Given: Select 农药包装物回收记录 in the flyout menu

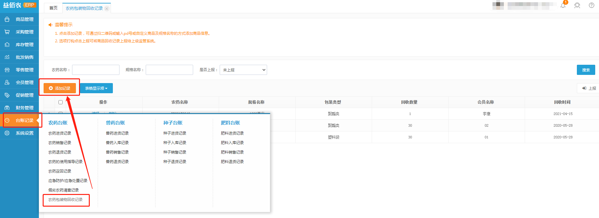Looking at the screenshot, I should [65, 200].
